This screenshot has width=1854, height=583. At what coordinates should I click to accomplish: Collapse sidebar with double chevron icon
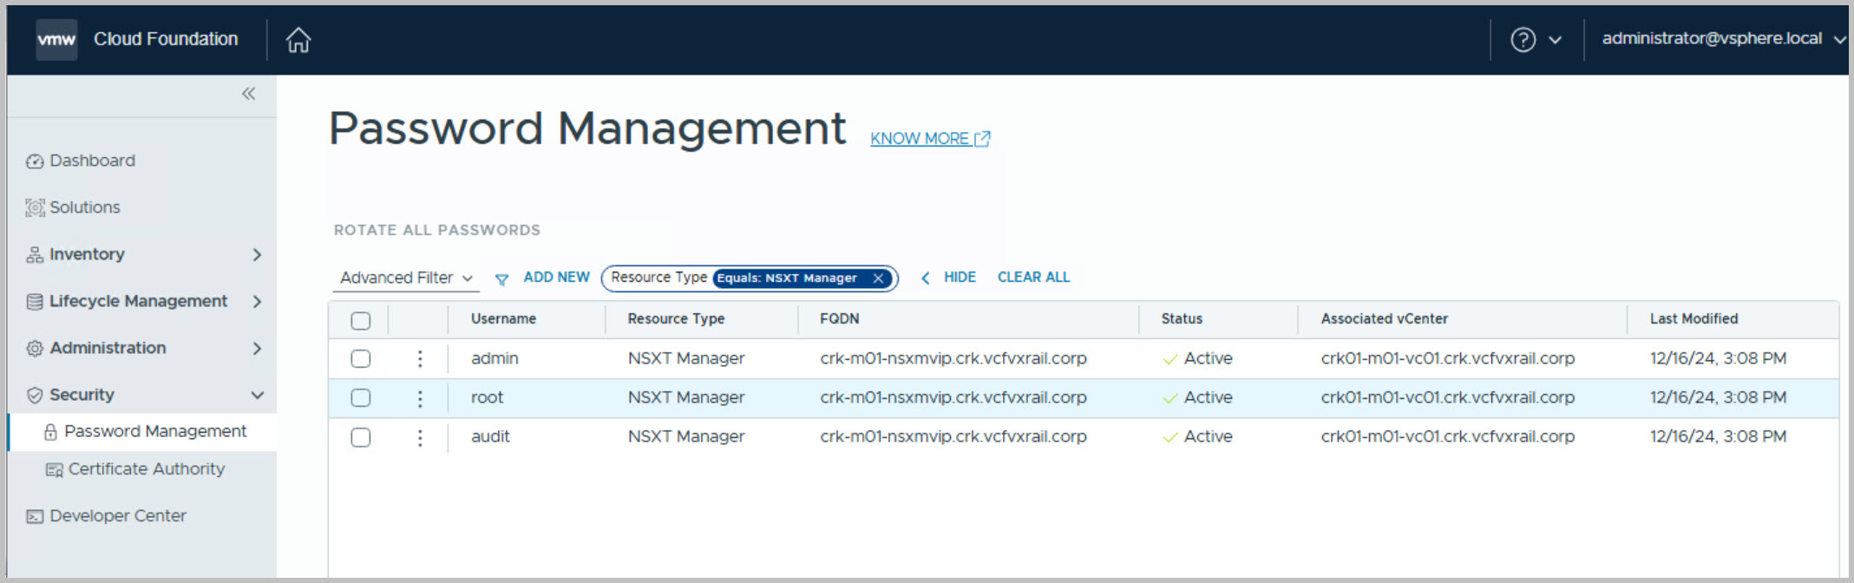248,94
